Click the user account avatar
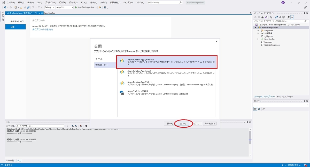This screenshot has height=167, width=310. point(283,2)
